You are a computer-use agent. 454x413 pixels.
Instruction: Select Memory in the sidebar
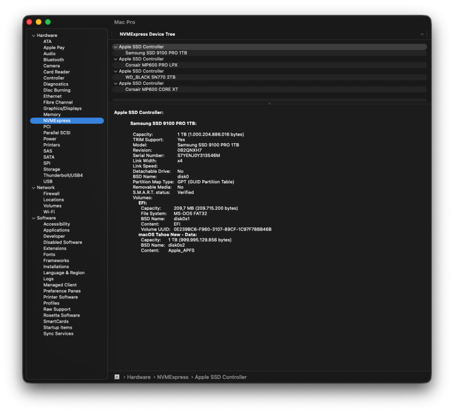(x=52, y=115)
